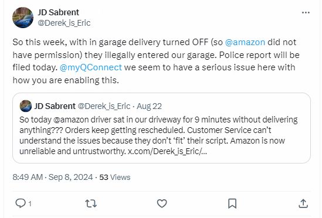Open the quoted tweet about Amazon driver
This screenshot has height=218, width=322.
[x=161, y=128]
